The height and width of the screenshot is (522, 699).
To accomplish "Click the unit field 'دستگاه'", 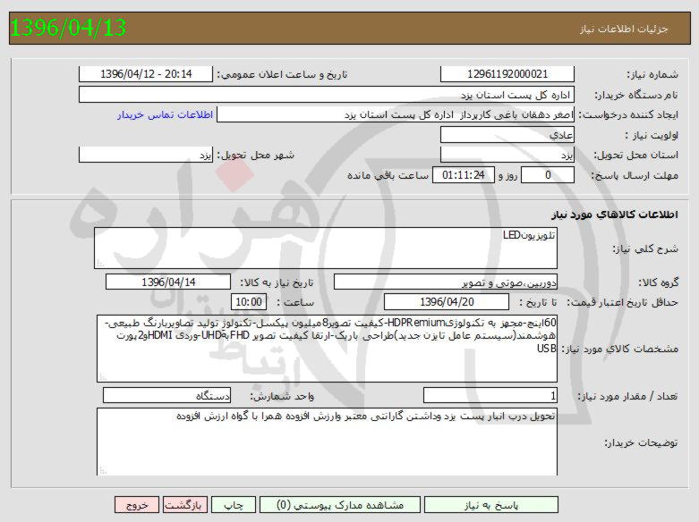I will (x=166, y=395).
